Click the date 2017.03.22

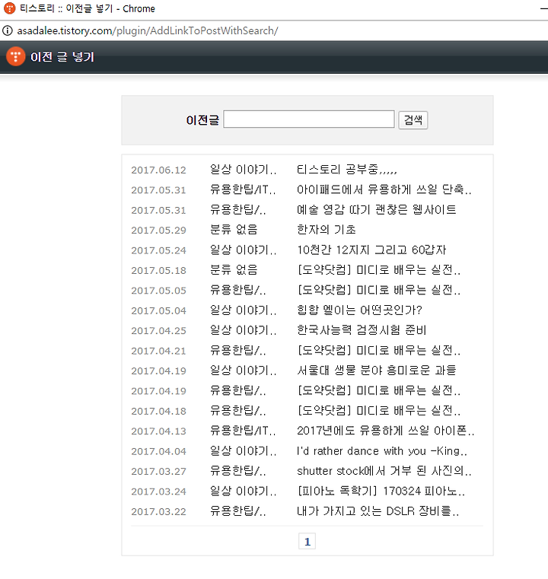tap(158, 511)
